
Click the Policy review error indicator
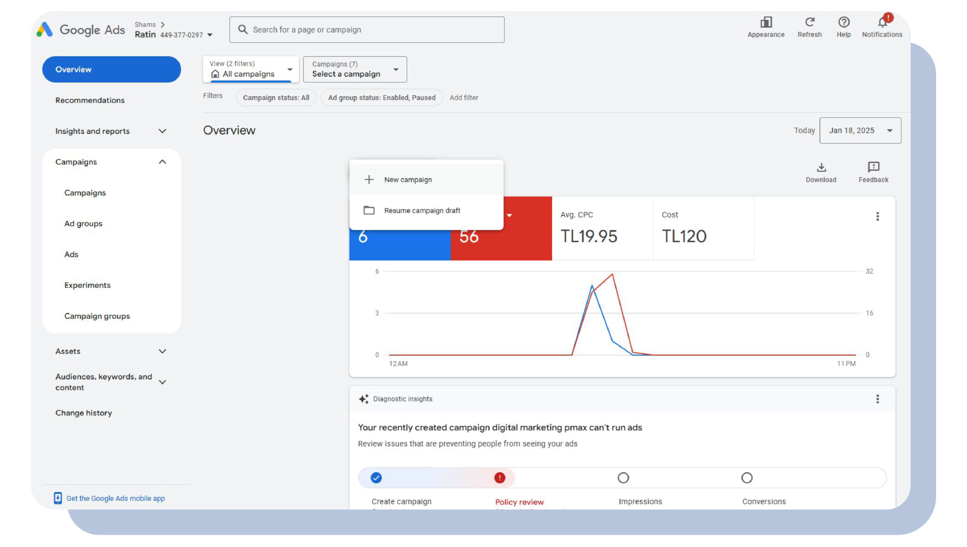pos(499,478)
